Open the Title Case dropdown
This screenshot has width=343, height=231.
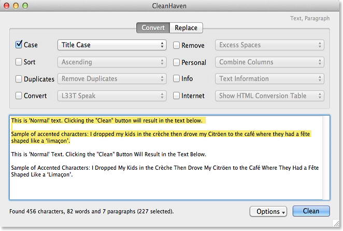click(112, 45)
